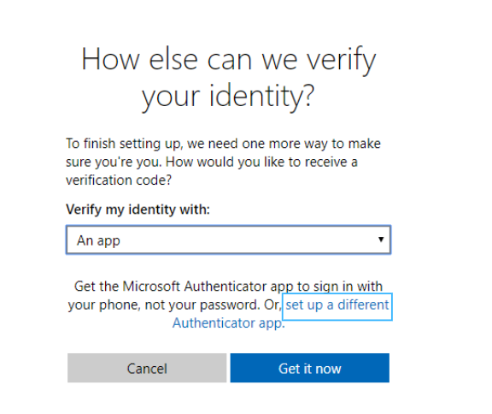Focus the An app selection field
Image resolution: width=492 pixels, height=414 pixels.
pos(228,240)
